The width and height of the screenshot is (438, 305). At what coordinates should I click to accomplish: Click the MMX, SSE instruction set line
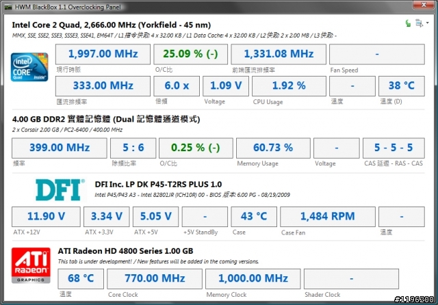pyautogui.click(x=174, y=36)
